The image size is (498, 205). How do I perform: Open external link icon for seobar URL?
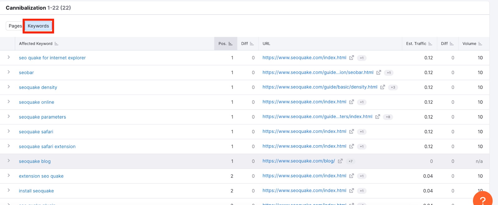[x=378, y=72]
